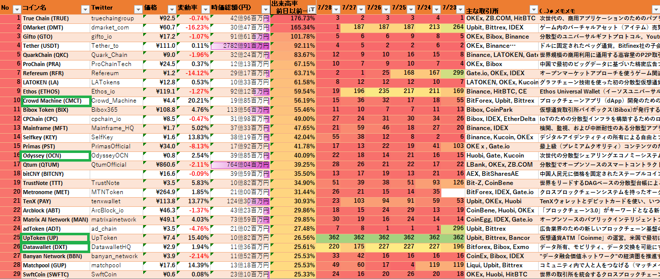Image resolution: width=660 pixels, height=279 pixels.
Task: Open the メモ column filter dropdown
Action: tap(653, 10)
